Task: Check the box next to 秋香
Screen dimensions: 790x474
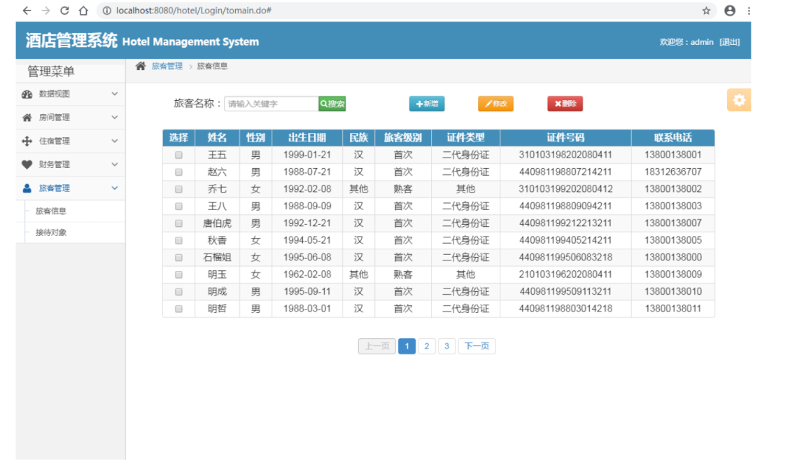Action: (178, 241)
